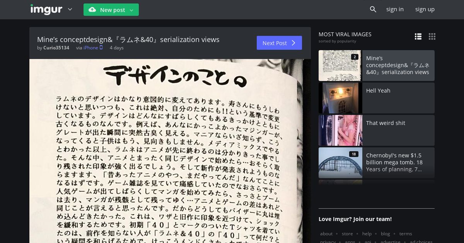
Task: Expand the dropdown arrow beside the Imgur logo
Action: (70, 9)
